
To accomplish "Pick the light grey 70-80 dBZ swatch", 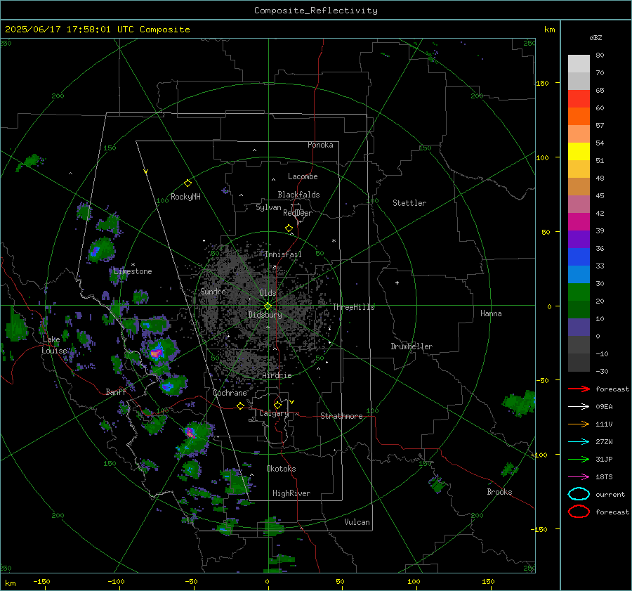I will (x=579, y=64).
